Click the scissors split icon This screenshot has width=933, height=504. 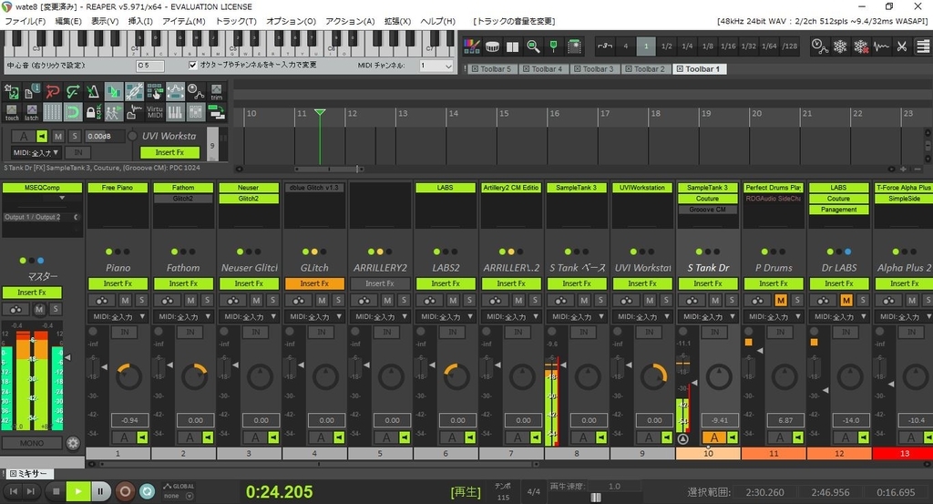(902, 46)
